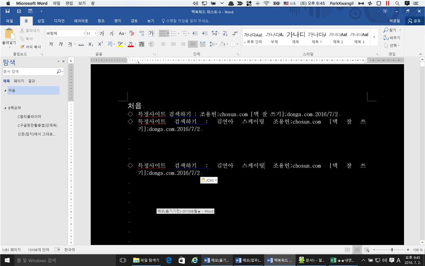Increase paragraph indent
Screen dimensions: 425x266
click(x=204, y=33)
